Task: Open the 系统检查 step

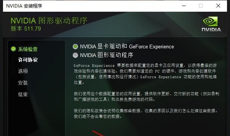Action: click(x=28, y=49)
